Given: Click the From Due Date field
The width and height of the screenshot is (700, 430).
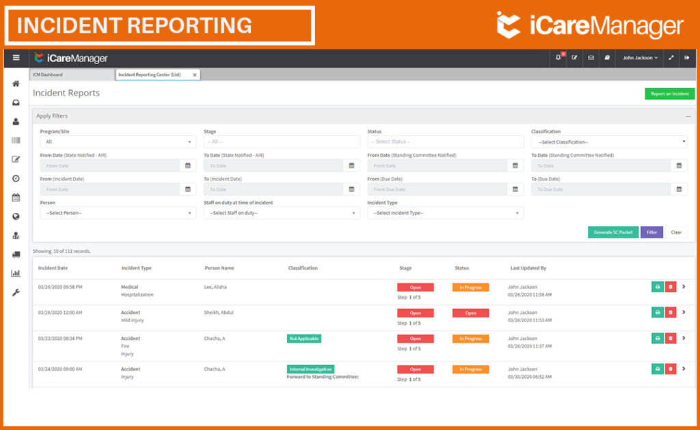Looking at the screenshot, I should click(x=437, y=189).
